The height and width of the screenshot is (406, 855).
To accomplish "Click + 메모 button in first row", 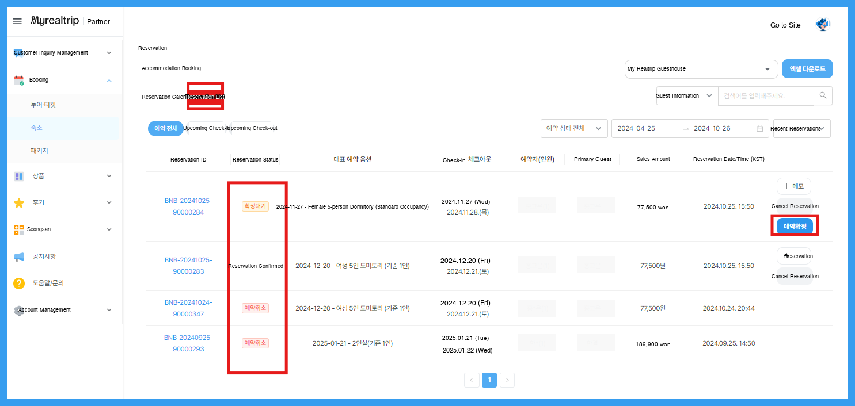I will click(x=794, y=186).
